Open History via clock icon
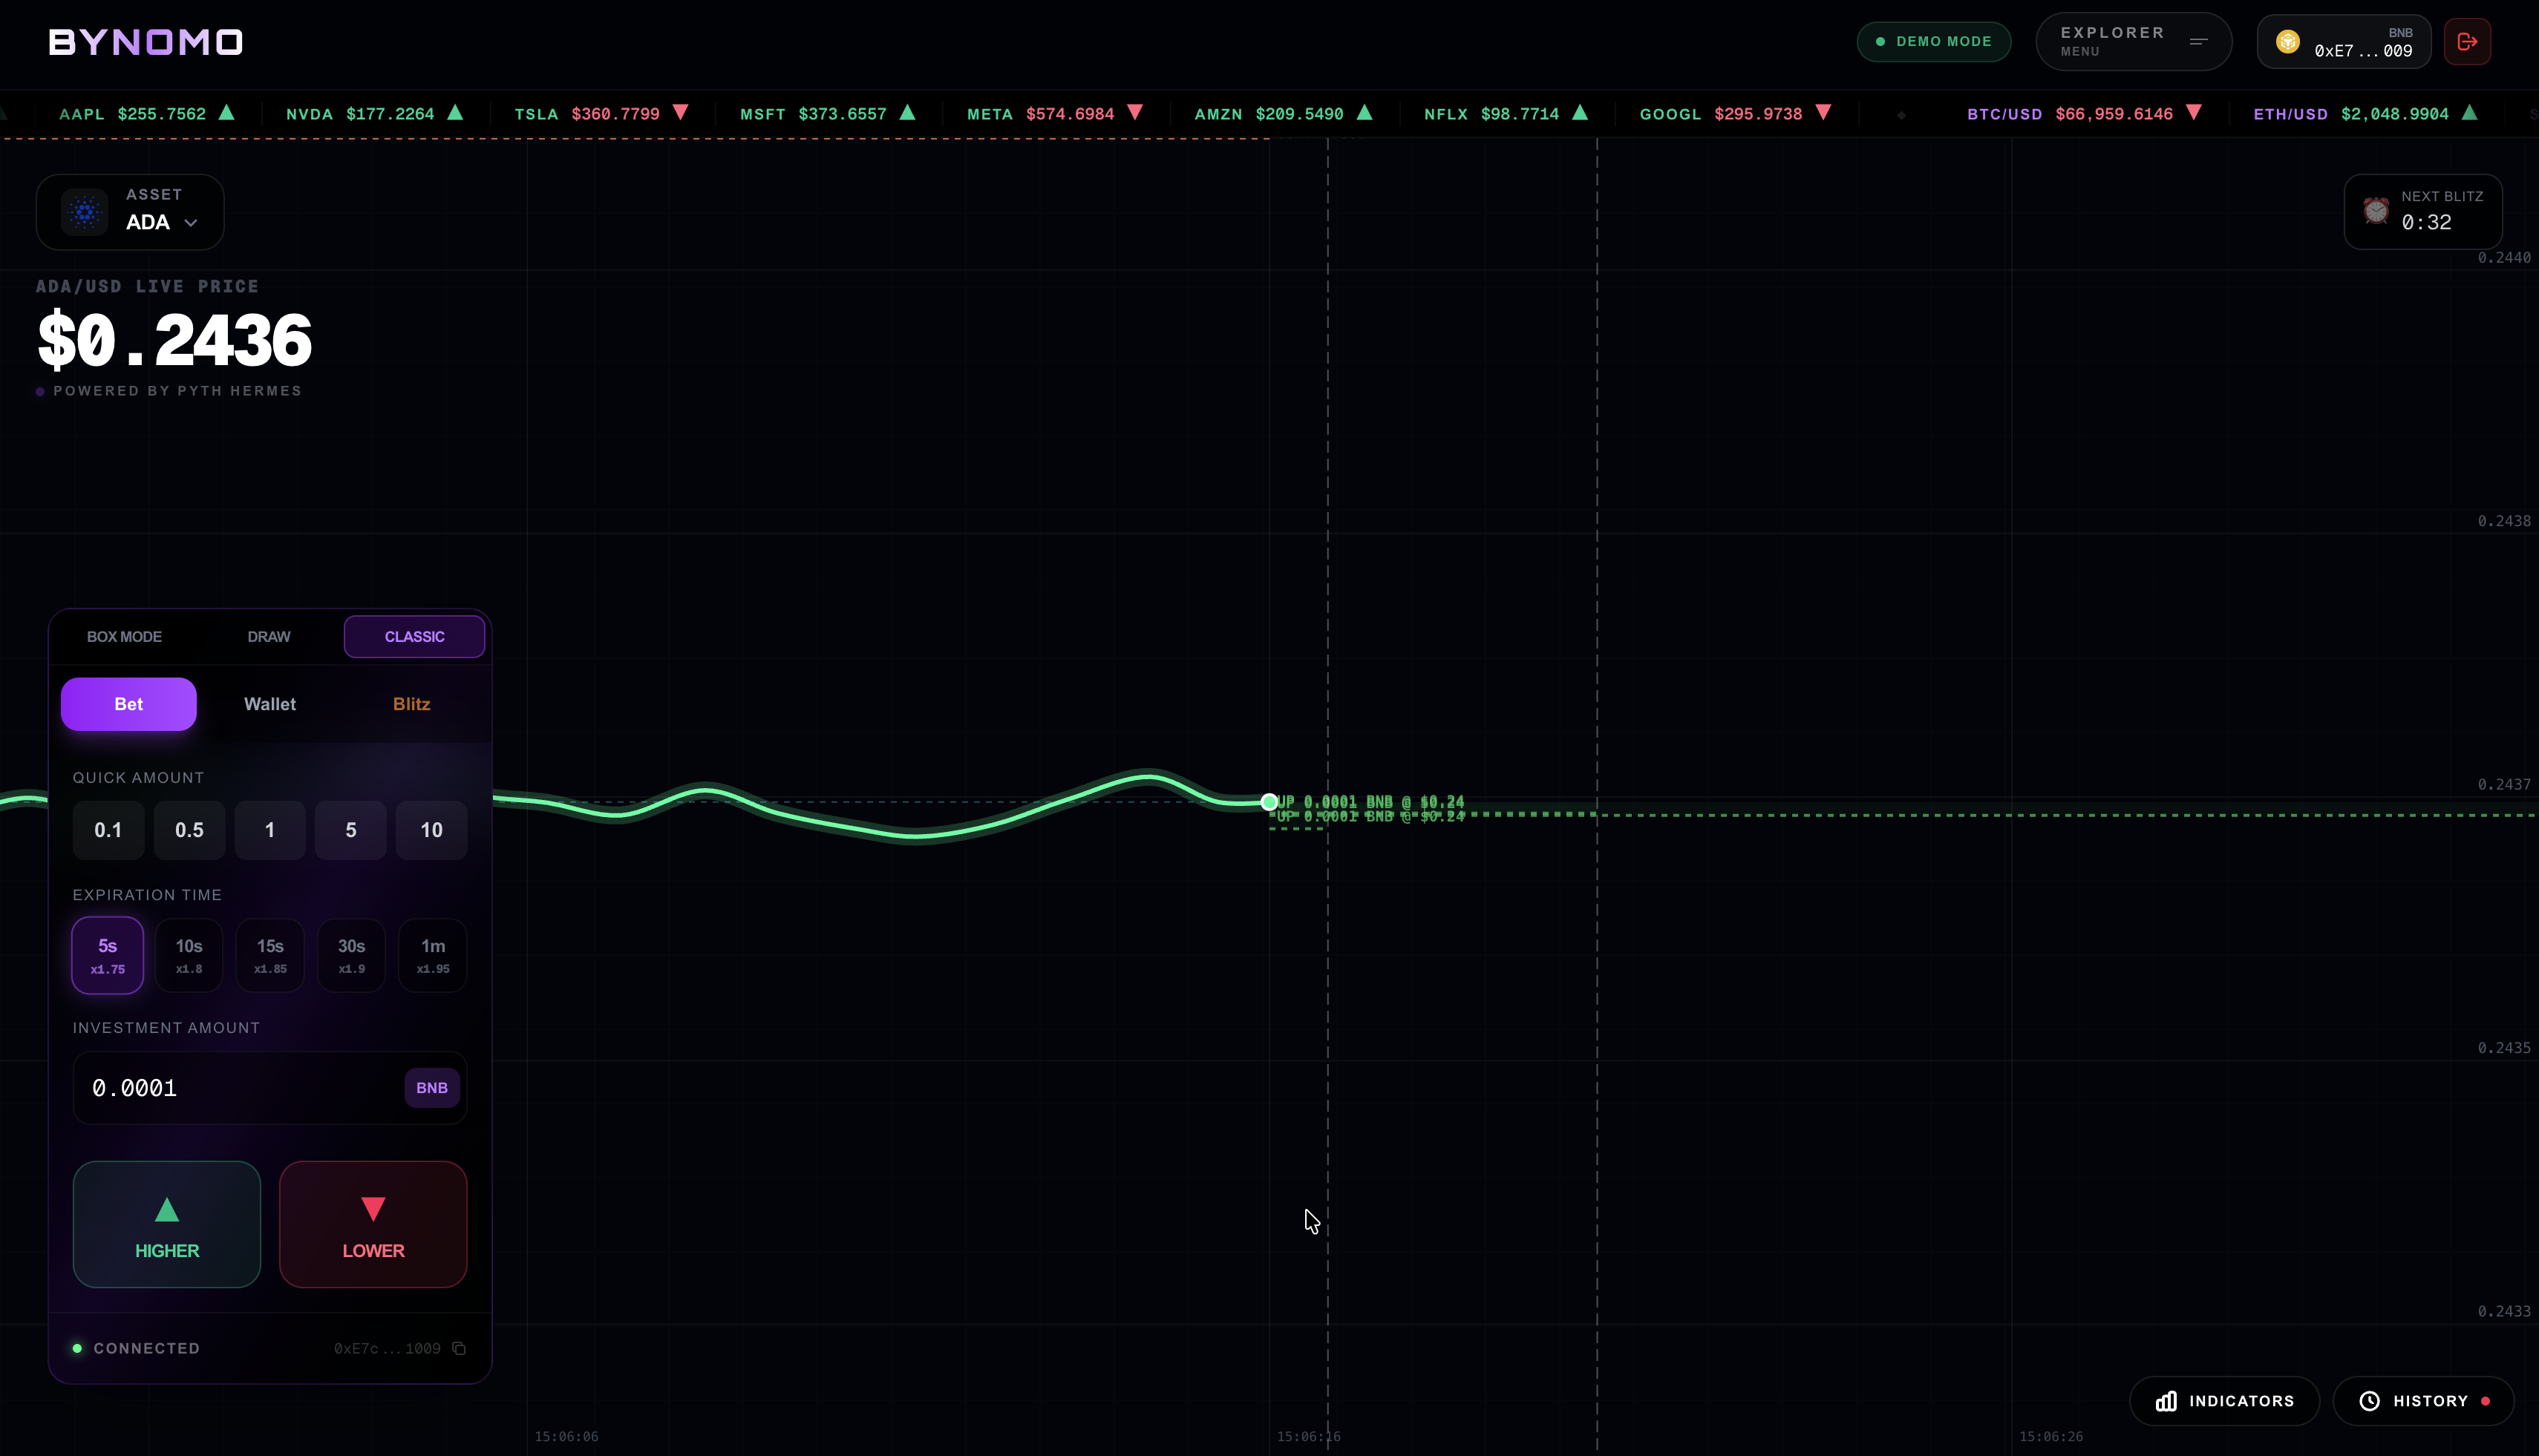This screenshot has width=2539, height=1456. point(2369,1401)
